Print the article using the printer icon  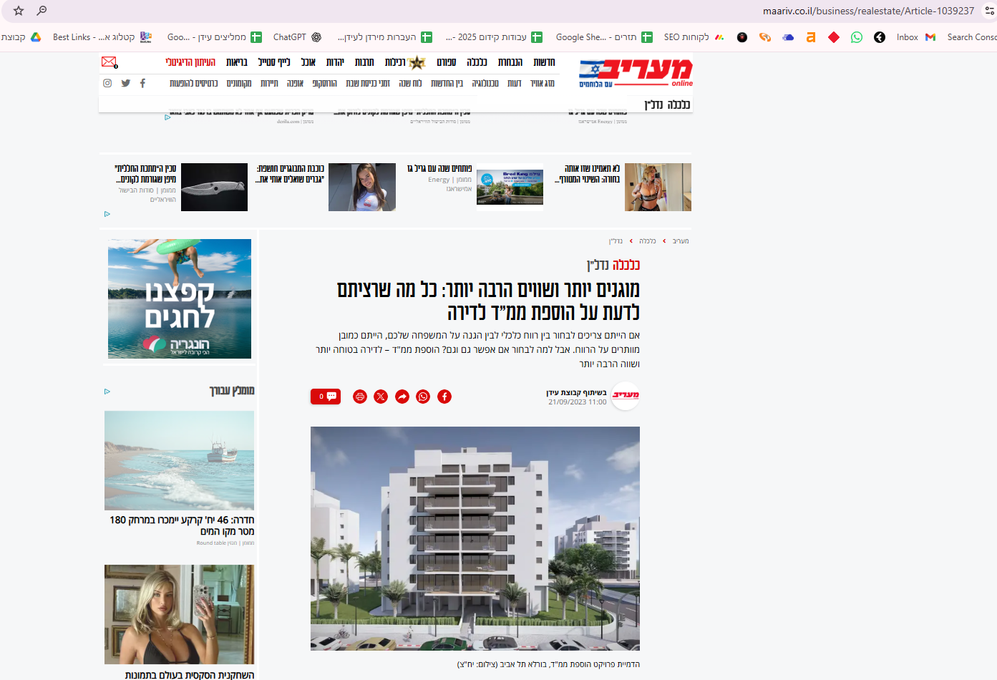(x=359, y=396)
